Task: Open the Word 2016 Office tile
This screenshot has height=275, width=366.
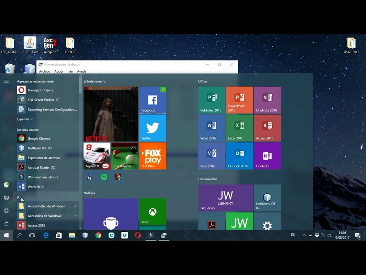Action: pyautogui.click(x=212, y=128)
